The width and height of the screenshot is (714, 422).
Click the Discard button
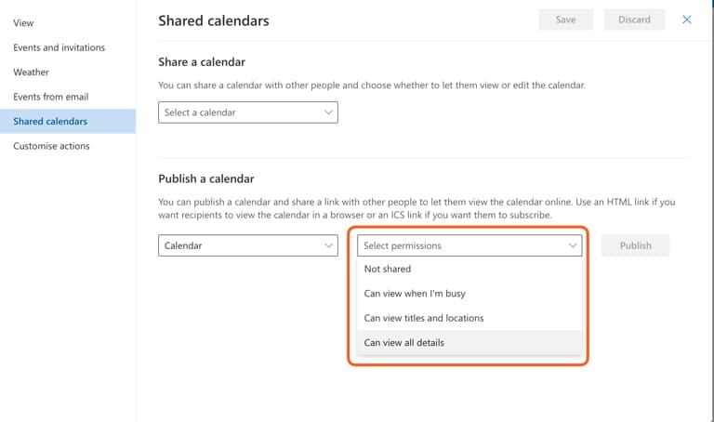pyautogui.click(x=634, y=20)
